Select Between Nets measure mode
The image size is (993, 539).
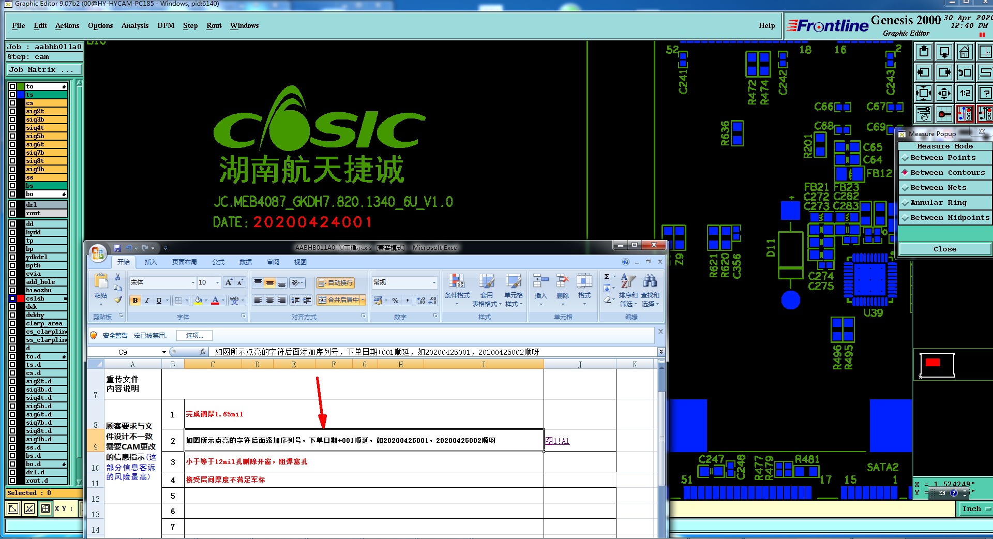(x=944, y=188)
